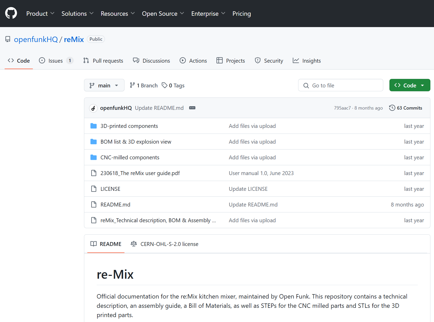434x322 pixels.
Task: Switch to the Projects tab
Action: pos(231,61)
